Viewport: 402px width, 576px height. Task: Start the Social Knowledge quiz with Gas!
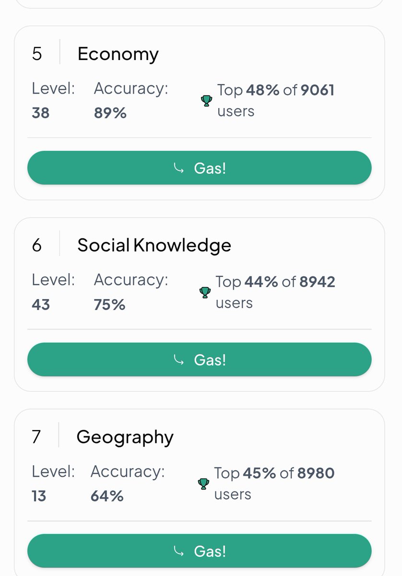click(200, 360)
